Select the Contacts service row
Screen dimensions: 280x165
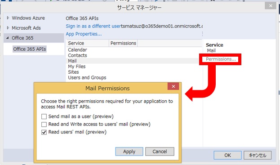(x=134, y=55)
